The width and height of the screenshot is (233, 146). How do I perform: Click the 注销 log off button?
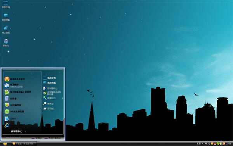coord(37,138)
